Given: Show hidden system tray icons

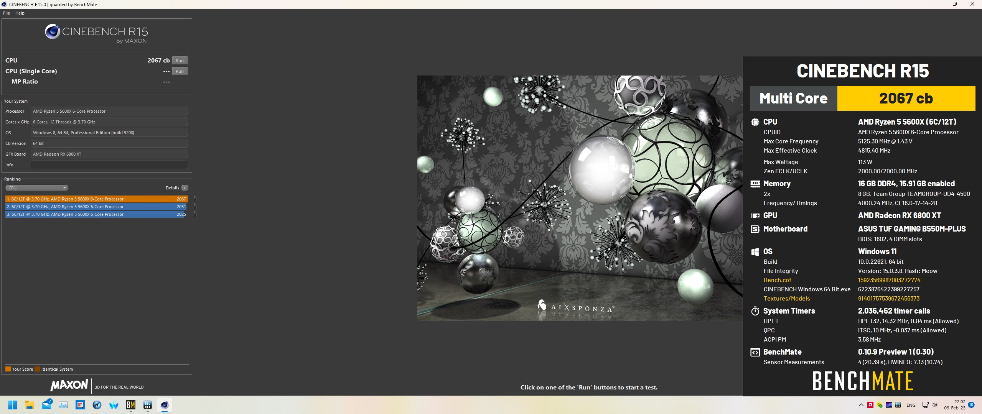Looking at the screenshot, I should 861,405.
